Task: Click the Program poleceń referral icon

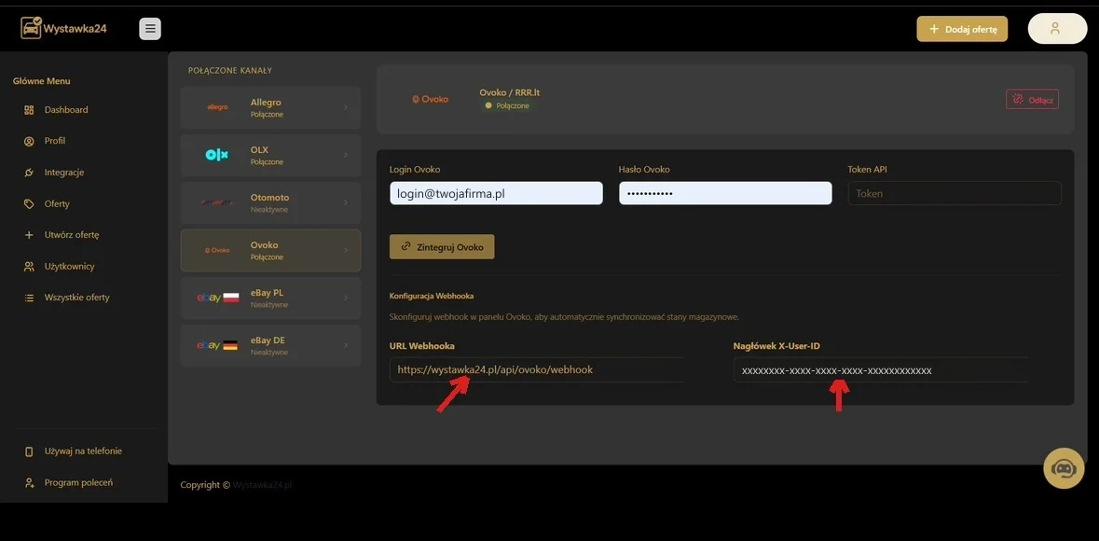Action: [x=29, y=483]
